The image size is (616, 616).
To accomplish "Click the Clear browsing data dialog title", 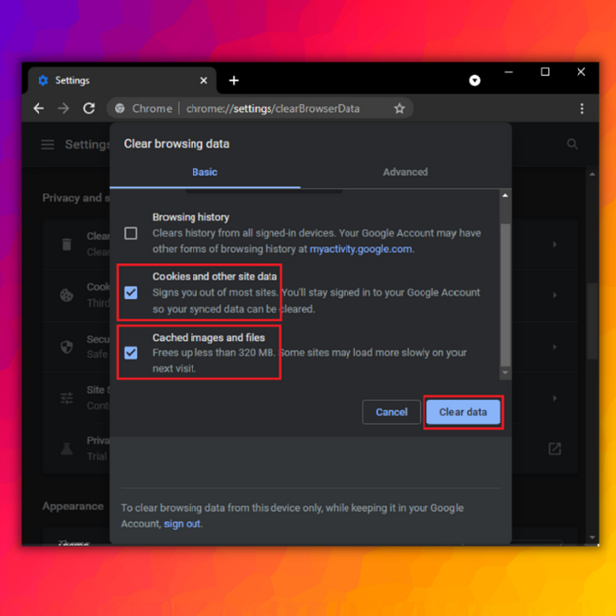I will pyautogui.click(x=177, y=144).
